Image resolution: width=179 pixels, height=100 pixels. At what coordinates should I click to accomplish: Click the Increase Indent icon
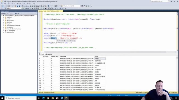pos(62,8)
